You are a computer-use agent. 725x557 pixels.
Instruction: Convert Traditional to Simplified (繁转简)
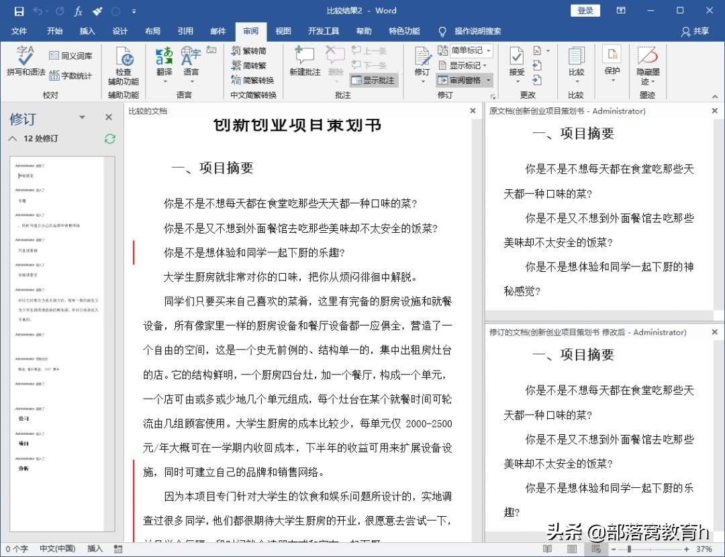(x=249, y=51)
